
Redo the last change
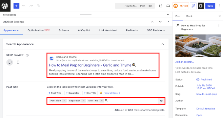pyautogui.click(x=31, y=6)
